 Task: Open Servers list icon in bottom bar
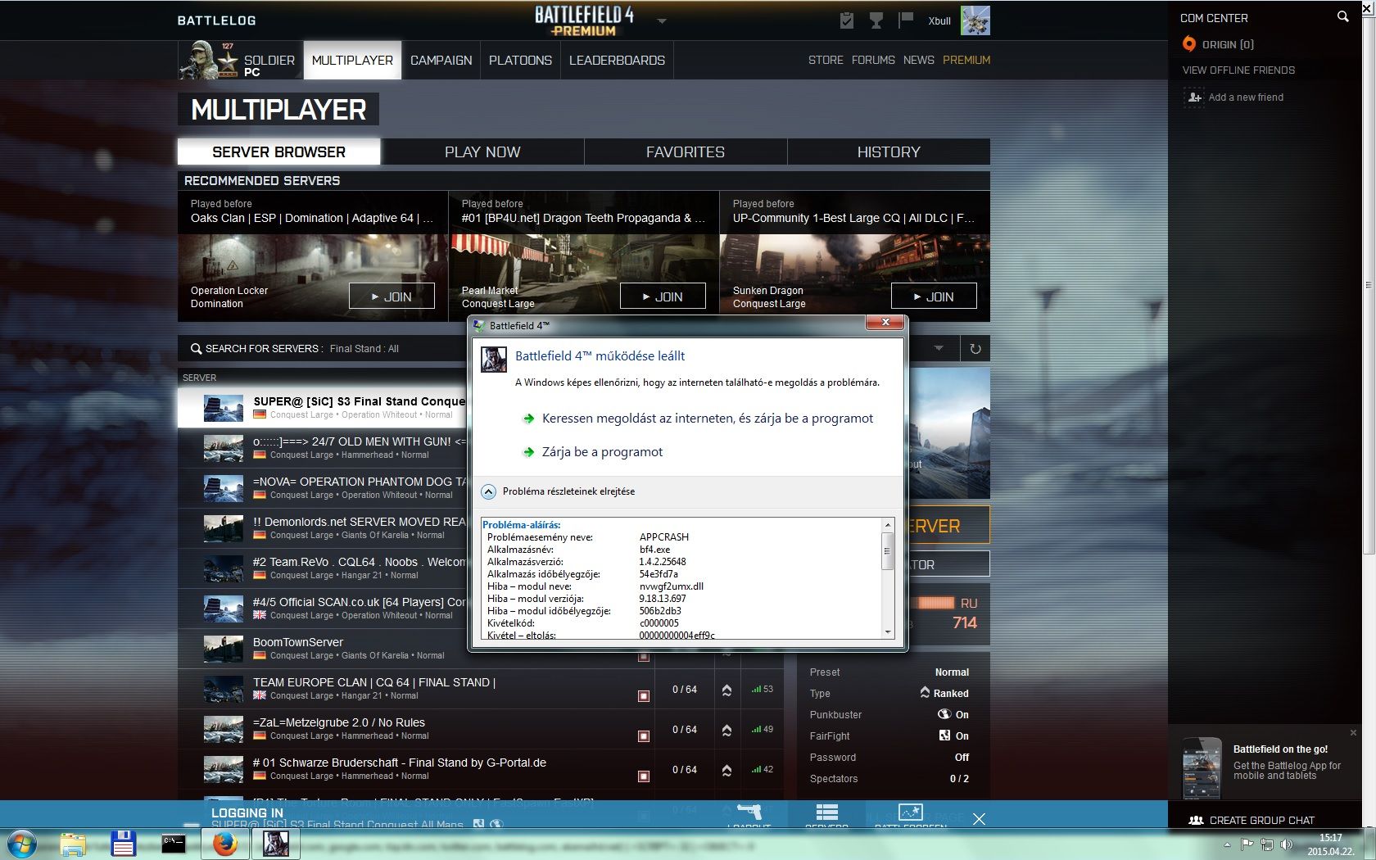tap(826, 812)
